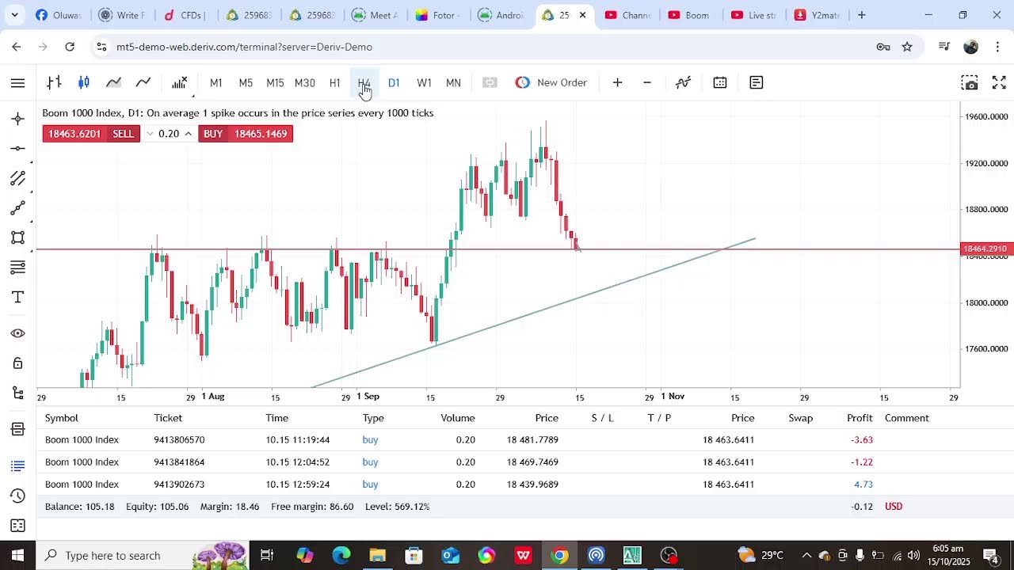The width and height of the screenshot is (1014, 570).
Task: Select the crosshair cursor tool
Action: [x=17, y=119]
